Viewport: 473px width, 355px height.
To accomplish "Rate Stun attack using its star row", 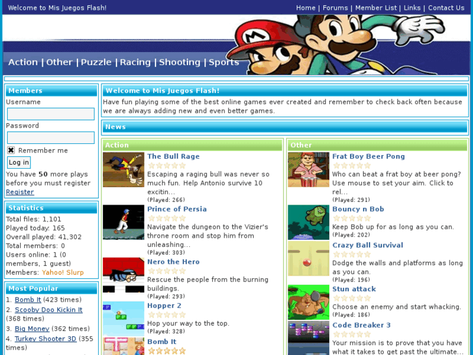I will click(x=352, y=298).
